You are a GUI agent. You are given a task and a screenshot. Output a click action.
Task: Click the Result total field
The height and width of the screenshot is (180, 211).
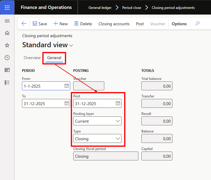point(157,121)
